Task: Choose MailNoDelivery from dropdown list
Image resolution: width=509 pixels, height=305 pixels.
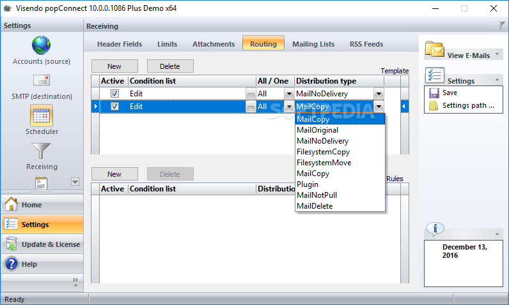Action: pos(340,141)
